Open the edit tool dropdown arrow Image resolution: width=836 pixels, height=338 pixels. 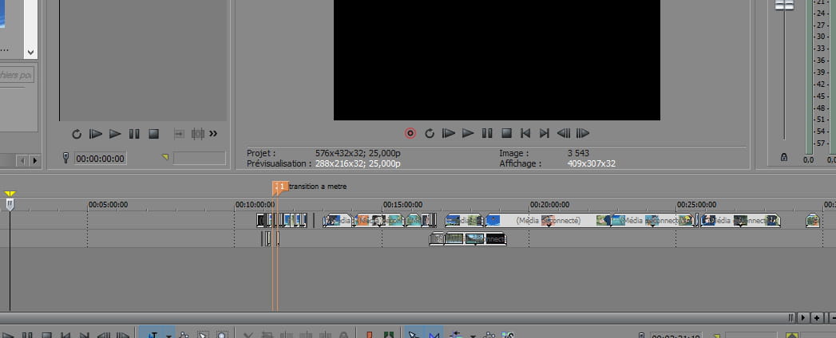coord(168,336)
